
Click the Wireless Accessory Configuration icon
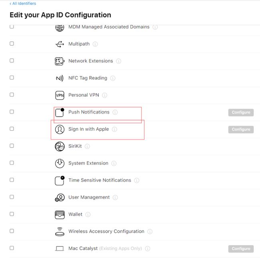[x=60, y=232]
